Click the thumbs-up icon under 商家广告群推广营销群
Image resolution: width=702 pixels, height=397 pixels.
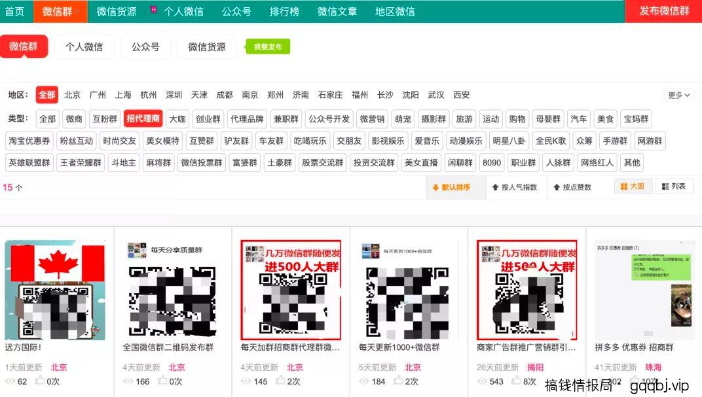pos(515,380)
